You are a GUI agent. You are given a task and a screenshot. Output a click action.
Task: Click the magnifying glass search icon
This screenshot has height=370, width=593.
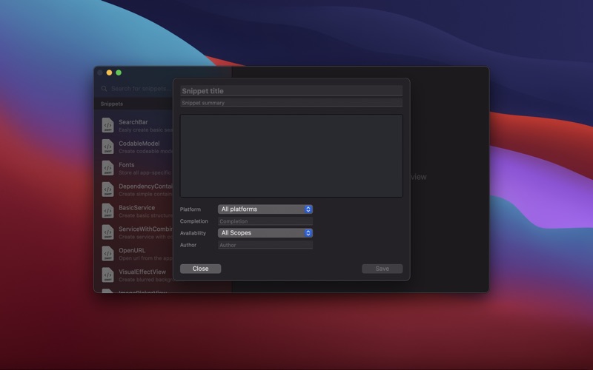click(104, 89)
